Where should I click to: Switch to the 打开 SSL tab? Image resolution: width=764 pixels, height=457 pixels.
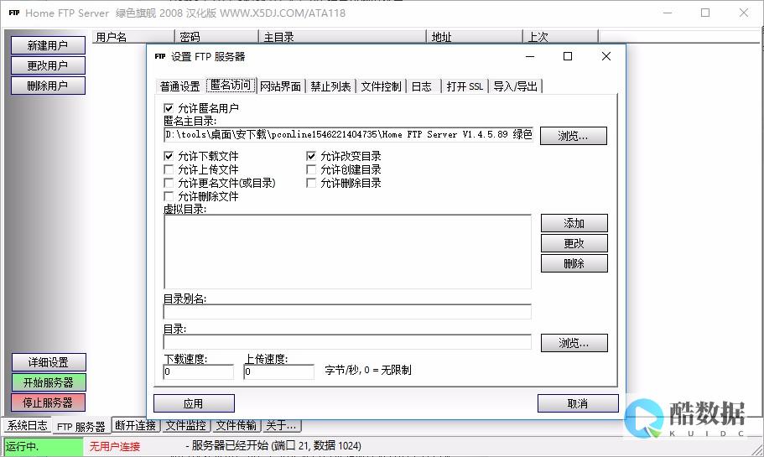click(465, 86)
